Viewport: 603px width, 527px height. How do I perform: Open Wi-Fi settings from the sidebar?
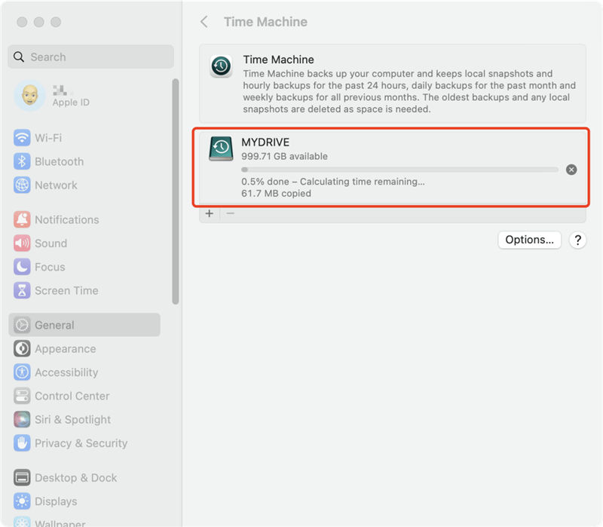57,137
